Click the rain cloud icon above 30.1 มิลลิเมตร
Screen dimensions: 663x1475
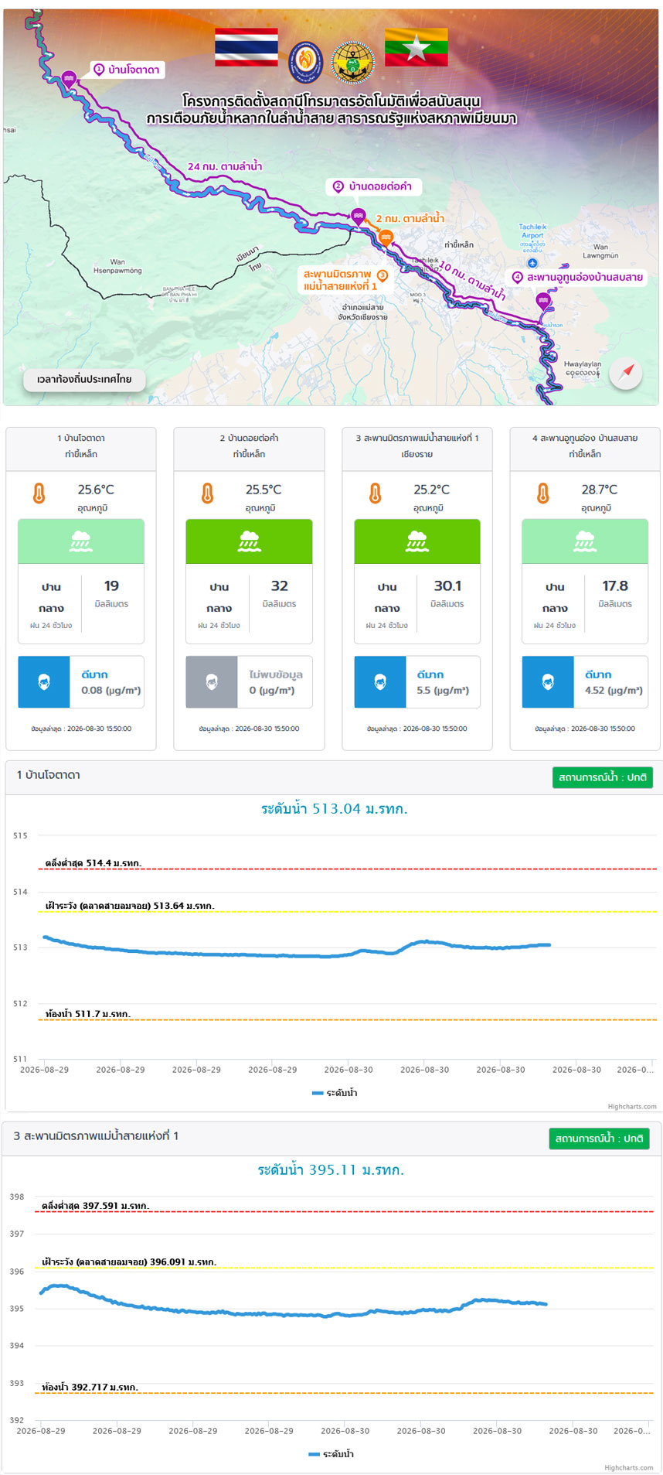pos(417,541)
